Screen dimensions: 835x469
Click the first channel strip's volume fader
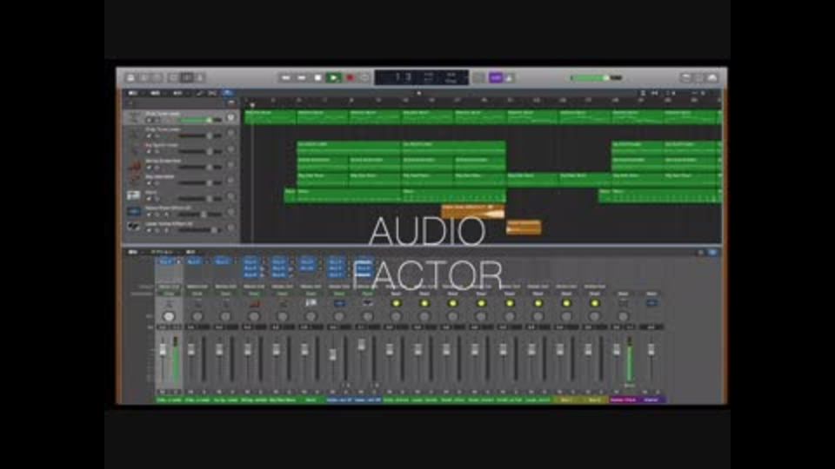coord(163,350)
